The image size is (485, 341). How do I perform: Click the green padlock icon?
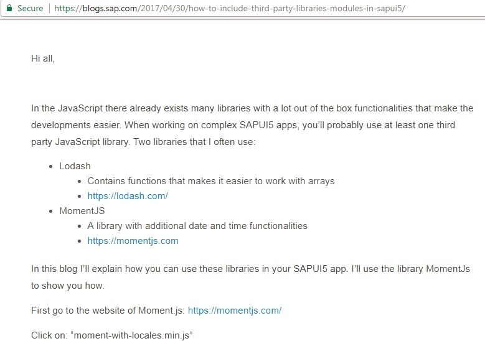[x=9, y=8]
